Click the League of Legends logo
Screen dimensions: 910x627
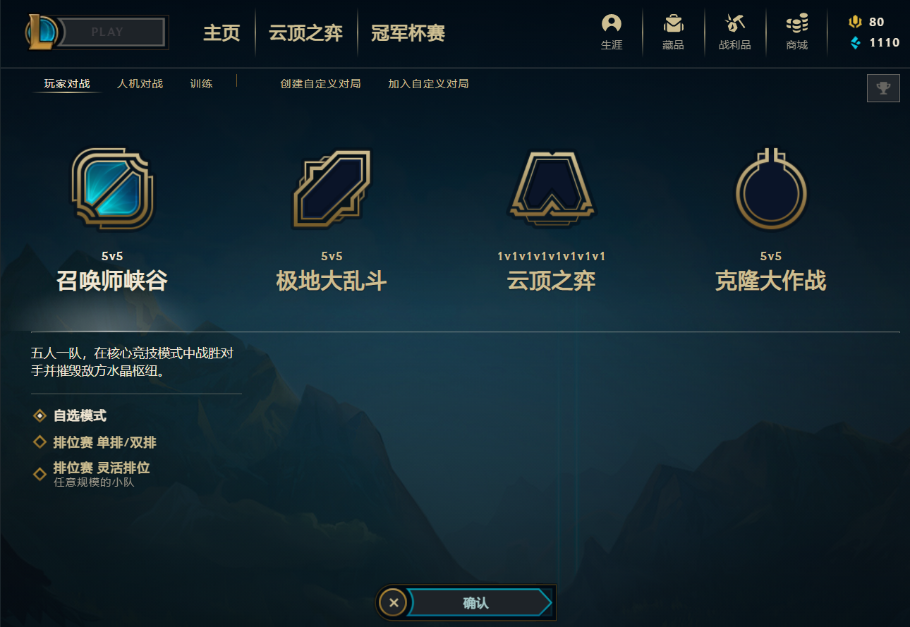44,32
